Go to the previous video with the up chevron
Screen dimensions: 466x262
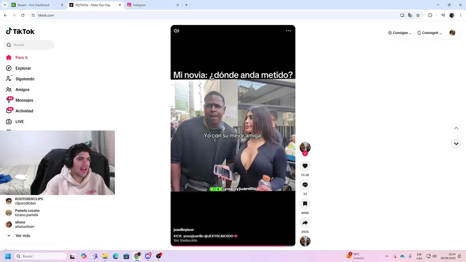point(456,128)
